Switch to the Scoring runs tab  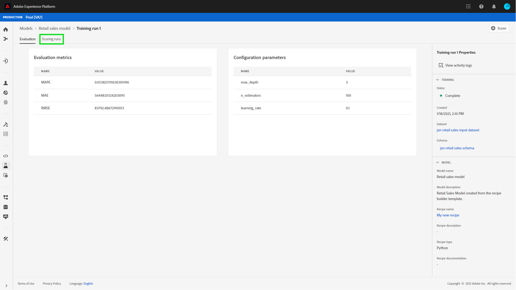[51, 39]
